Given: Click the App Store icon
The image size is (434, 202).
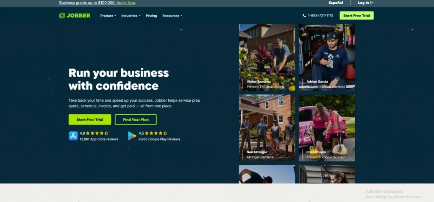Looking at the screenshot, I should (x=73, y=136).
